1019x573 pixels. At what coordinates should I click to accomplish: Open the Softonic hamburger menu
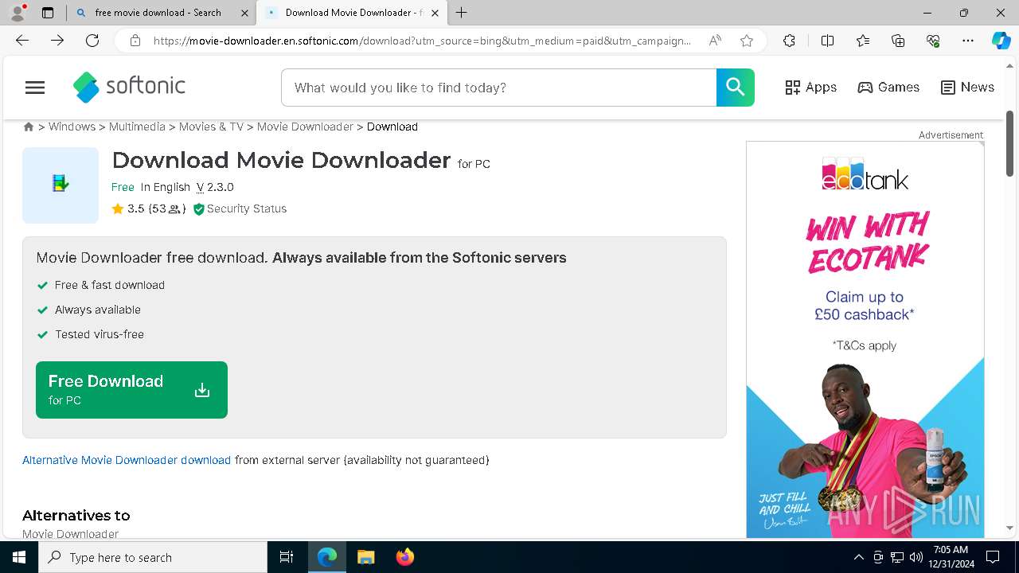35,88
